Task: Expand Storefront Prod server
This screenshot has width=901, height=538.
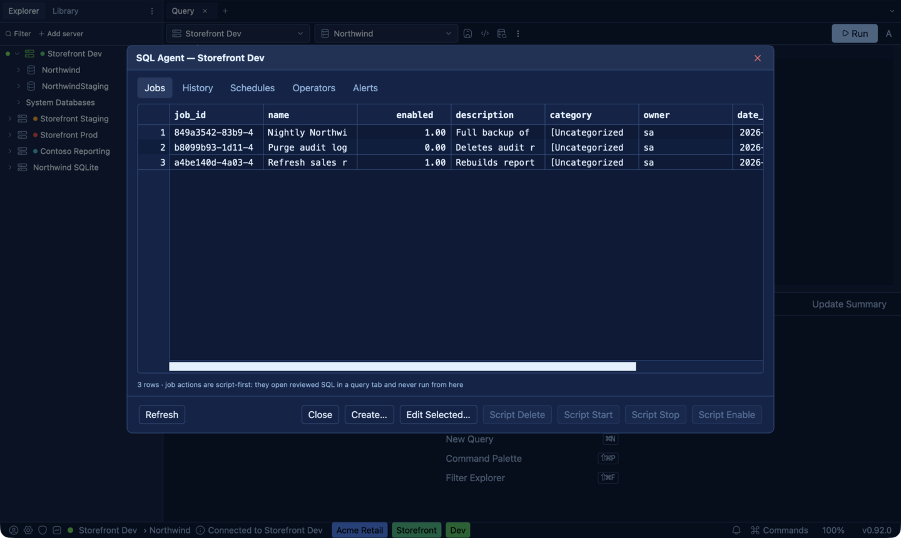Action: pyautogui.click(x=9, y=135)
